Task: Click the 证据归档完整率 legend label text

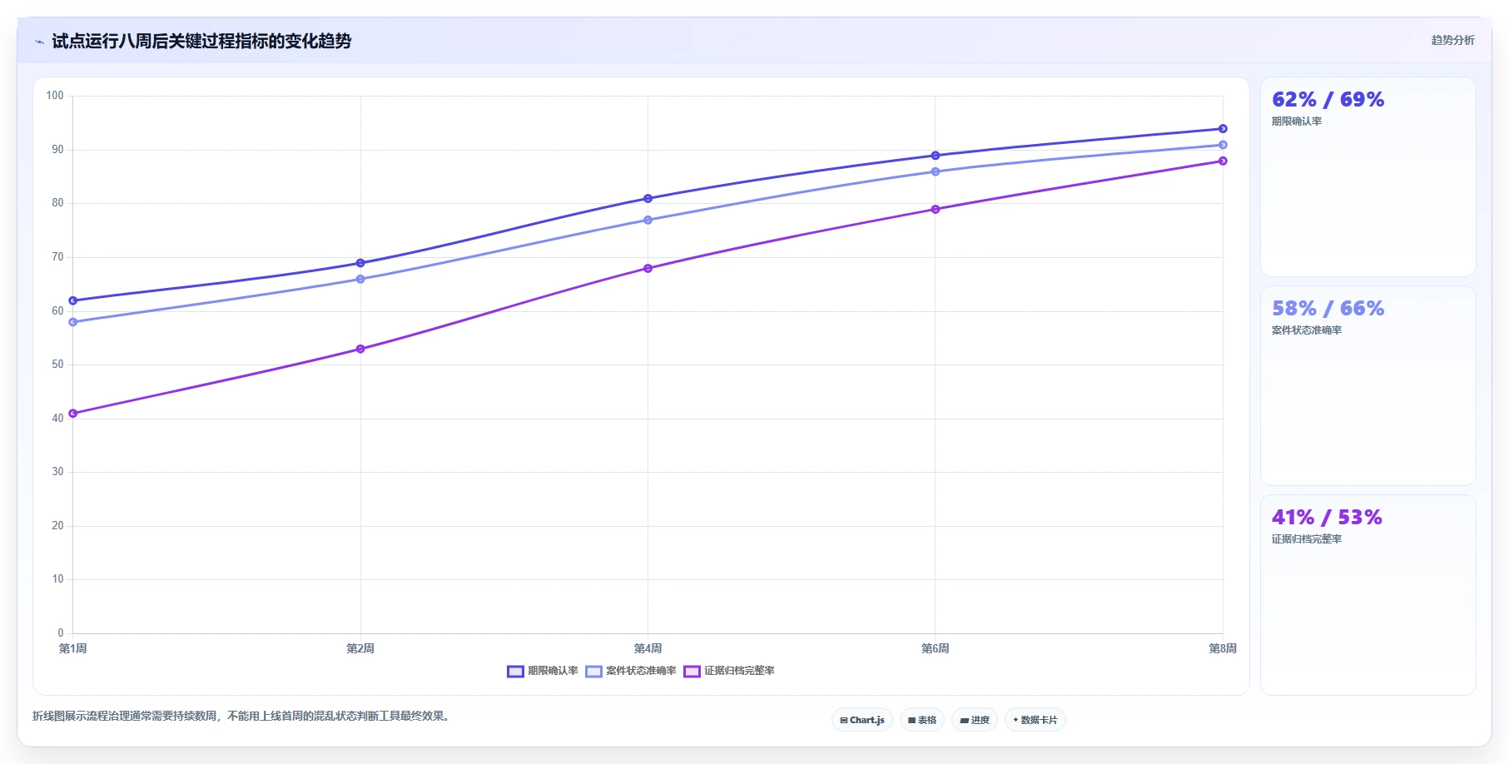Action: 739,671
